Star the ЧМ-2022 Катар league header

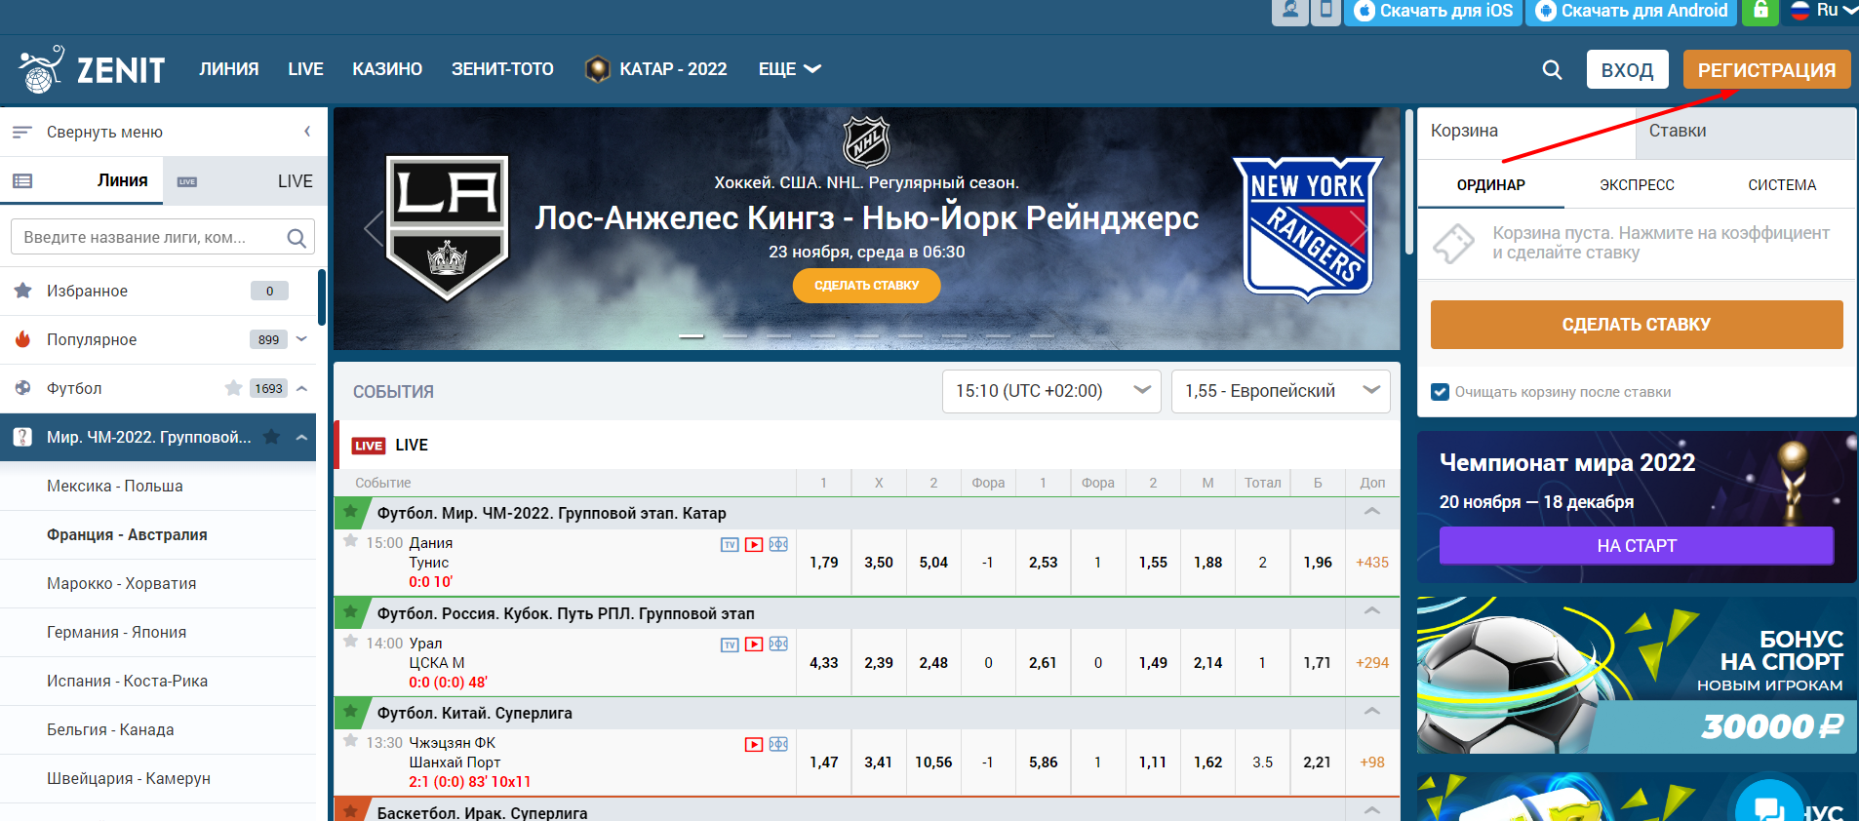click(351, 511)
